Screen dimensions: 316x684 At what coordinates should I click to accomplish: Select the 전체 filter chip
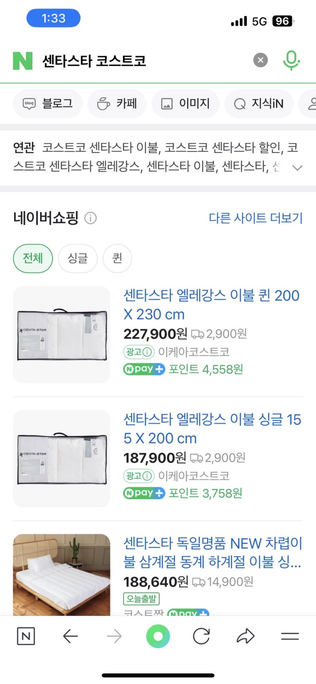tap(33, 258)
